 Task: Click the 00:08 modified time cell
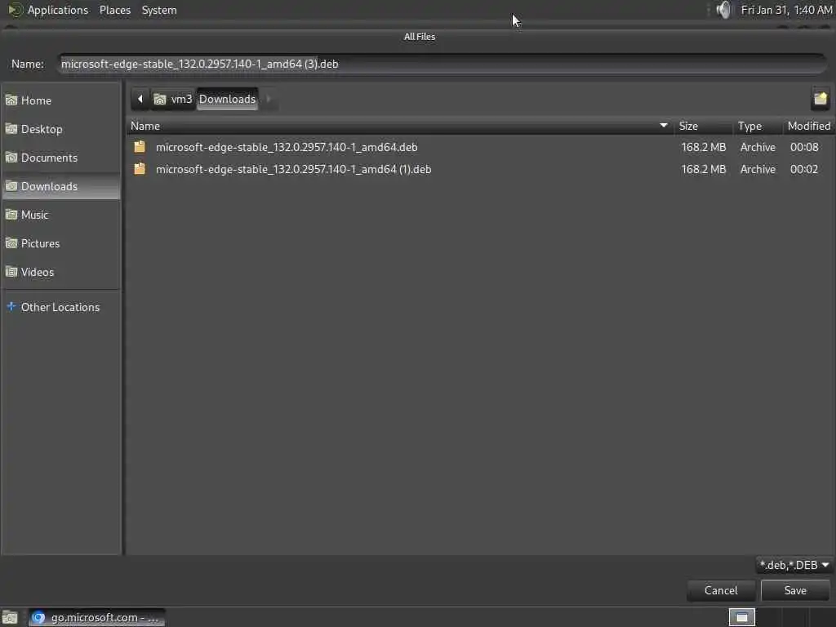pyautogui.click(x=804, y=147)
